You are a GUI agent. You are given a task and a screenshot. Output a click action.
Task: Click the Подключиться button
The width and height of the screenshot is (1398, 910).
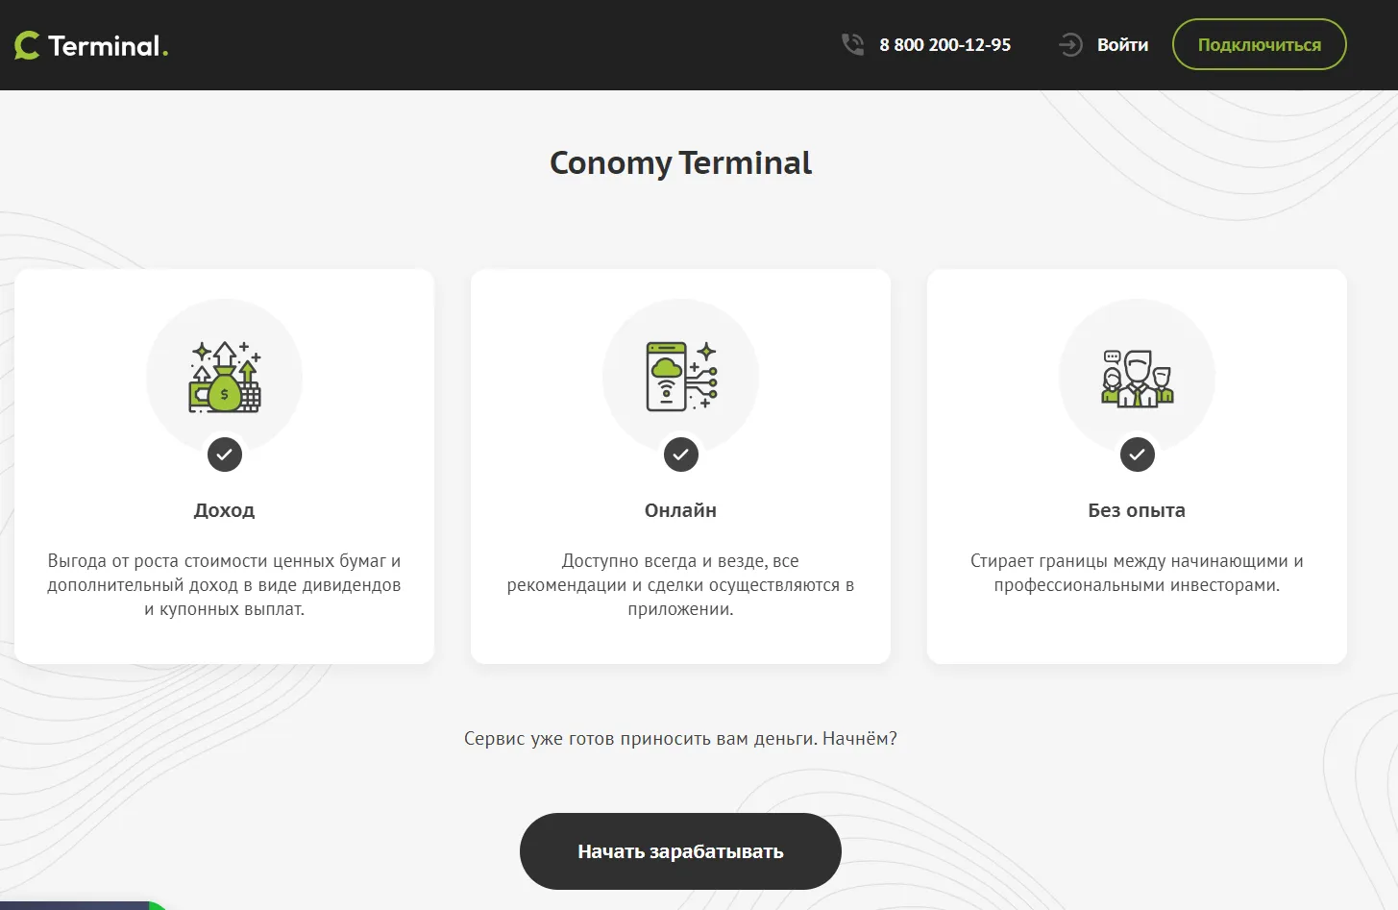1259,44
